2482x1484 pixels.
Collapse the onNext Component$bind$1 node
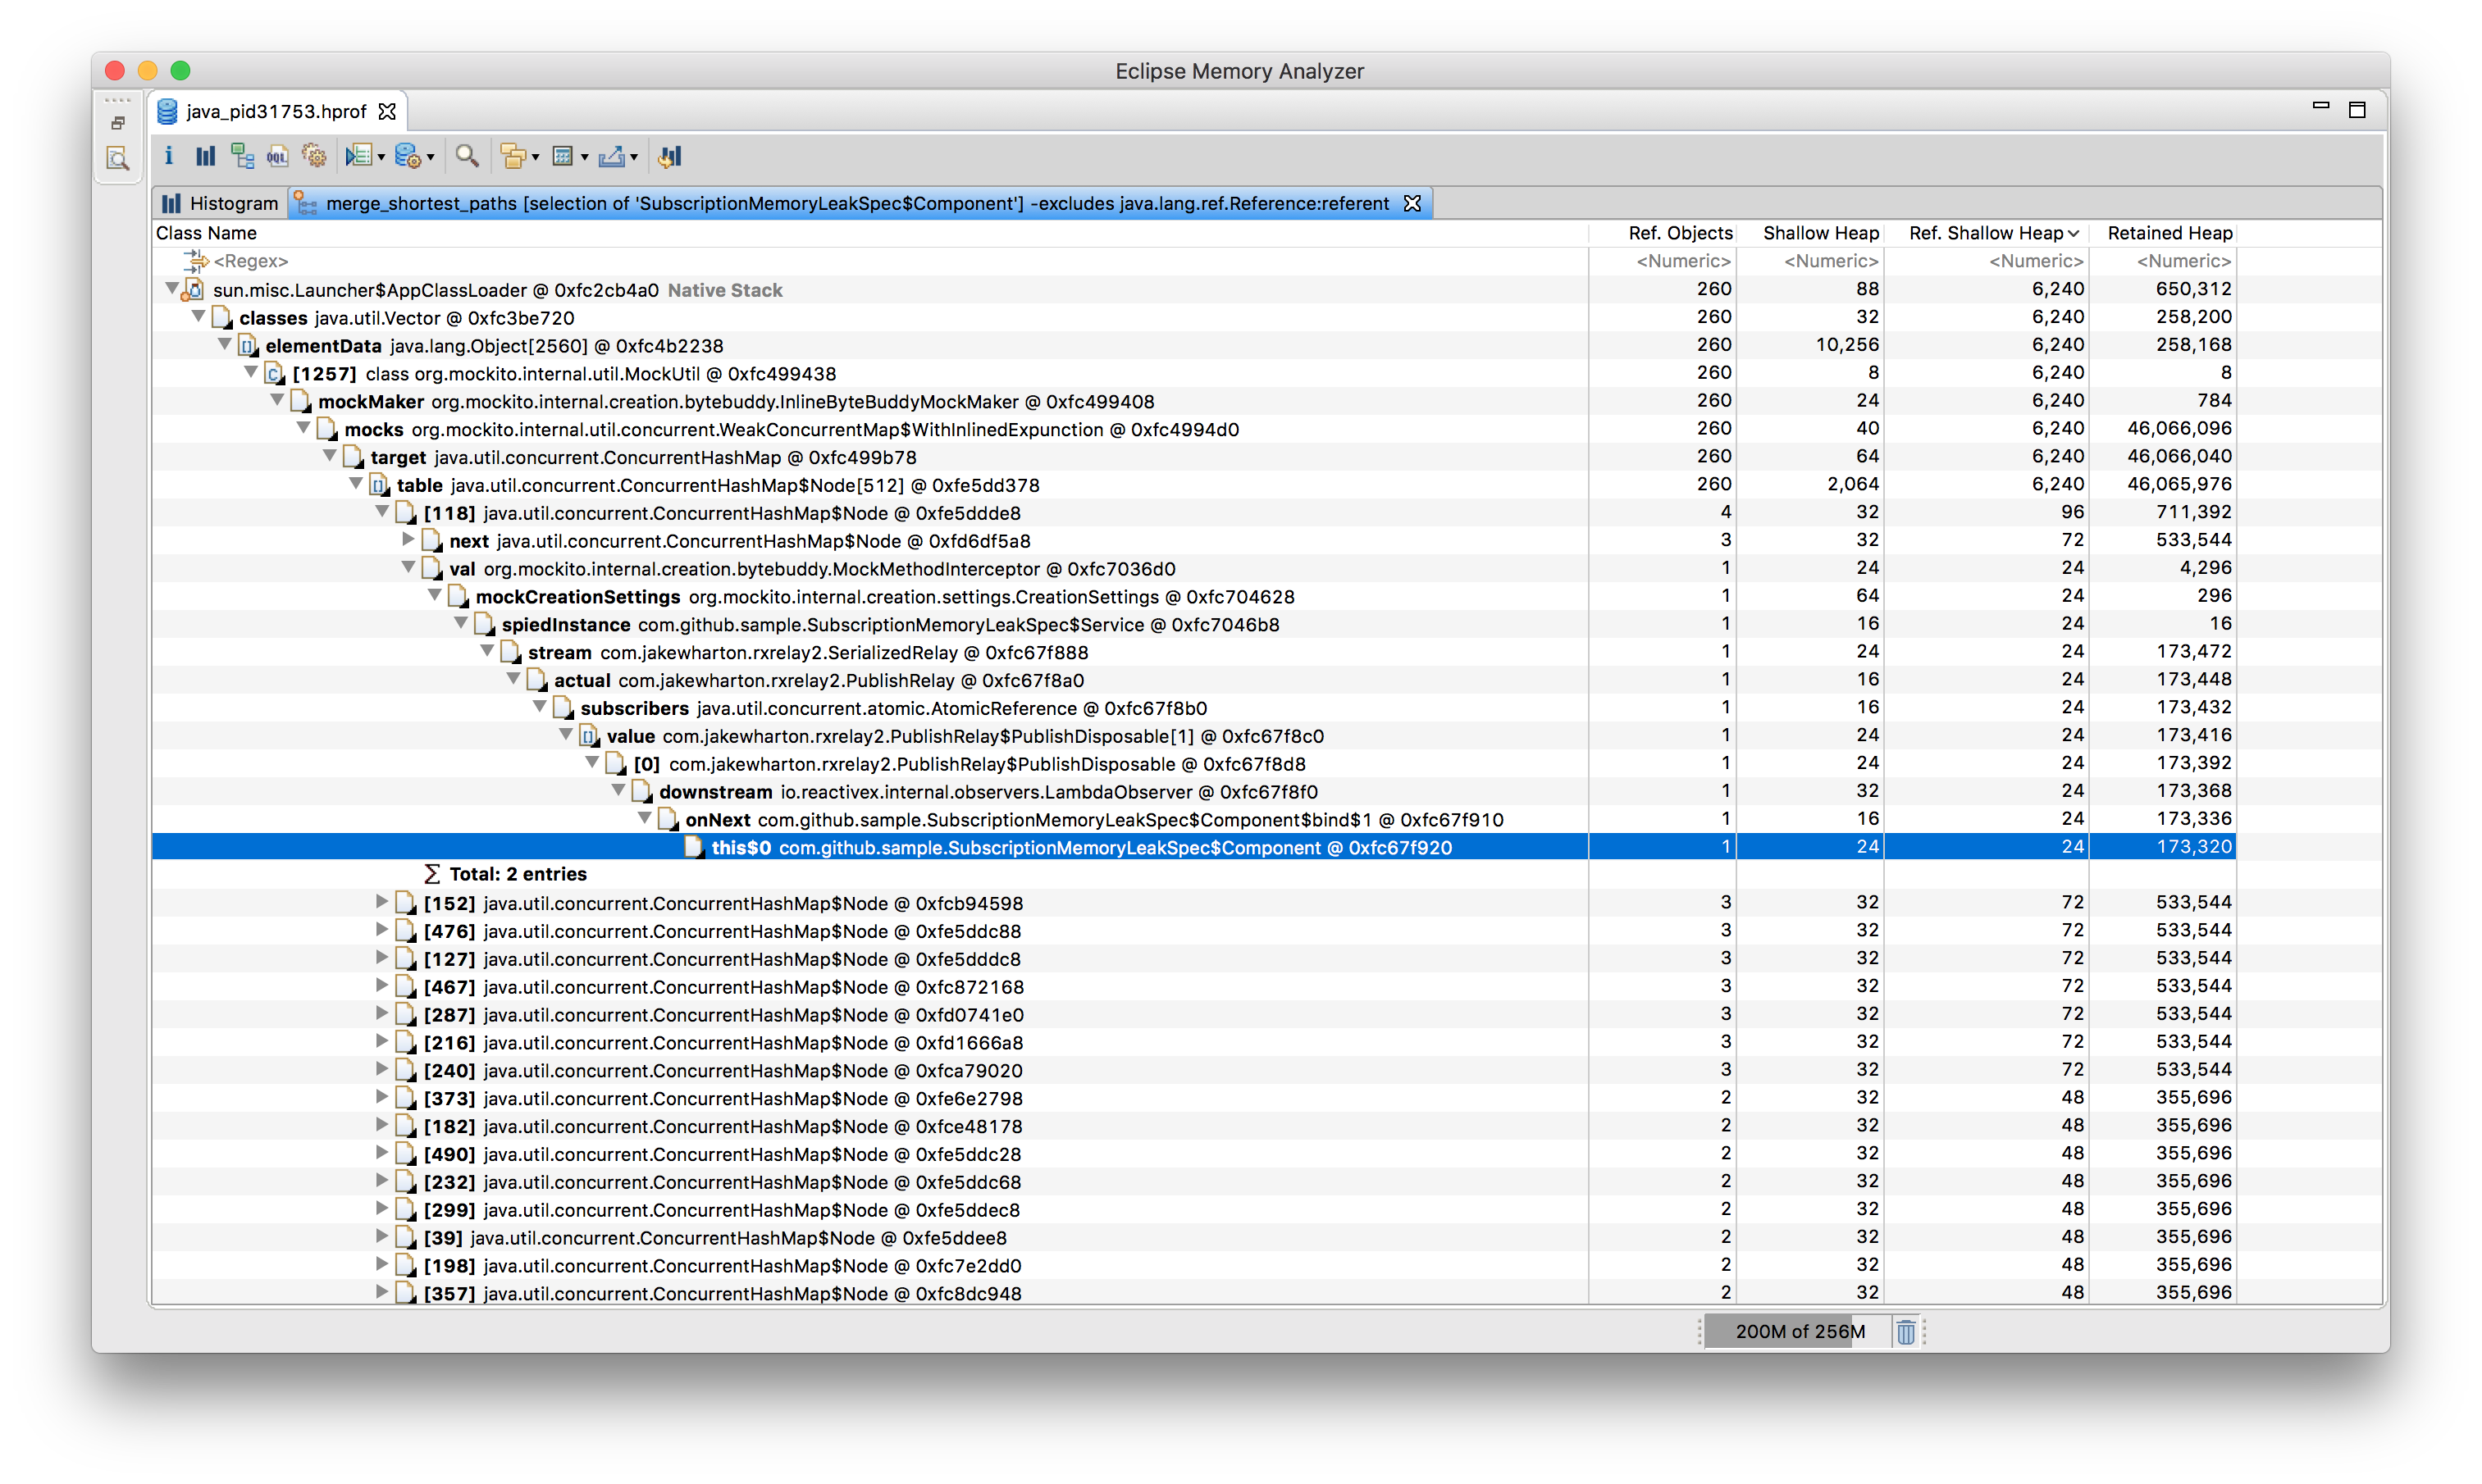[x=644, y=818]
